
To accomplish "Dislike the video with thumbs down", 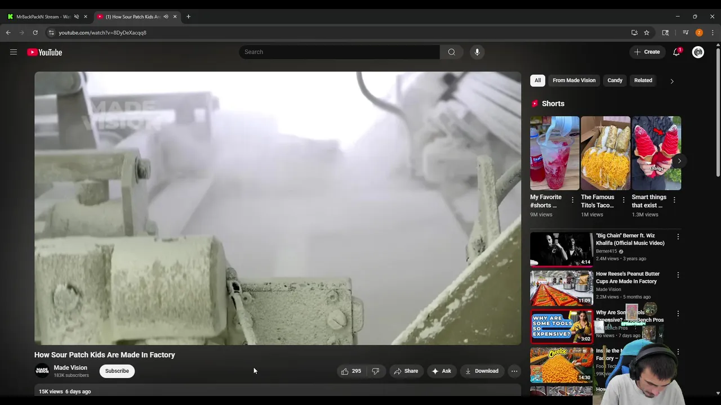I will (376, 371).
